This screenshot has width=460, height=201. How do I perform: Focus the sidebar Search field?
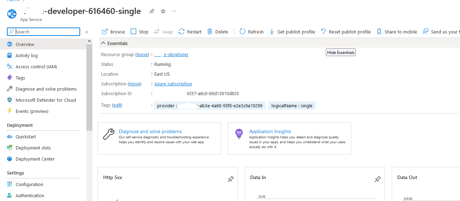[44, 32]
